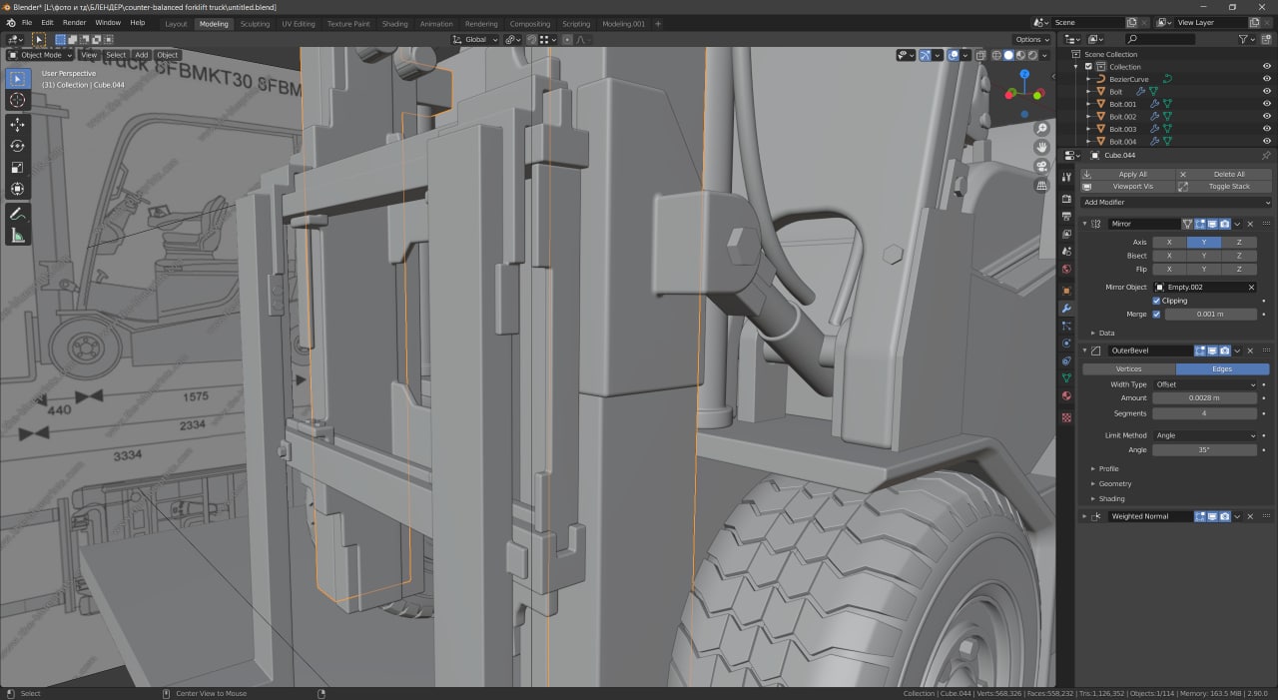Open Global transform orientation dropdown
Viewport: 1278px width, 700px height.
tap(475, 39)
